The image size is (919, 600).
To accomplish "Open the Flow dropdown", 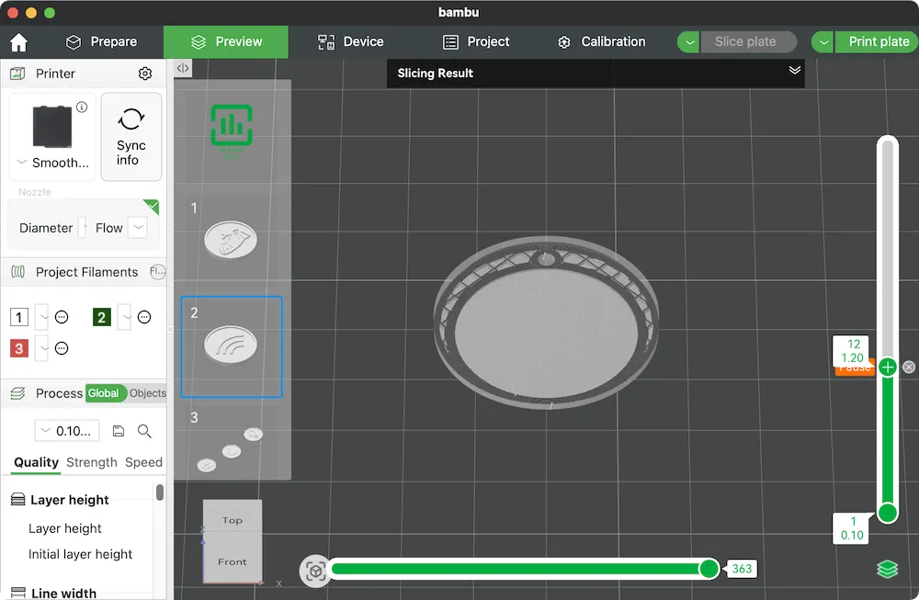I will (138, 227).
